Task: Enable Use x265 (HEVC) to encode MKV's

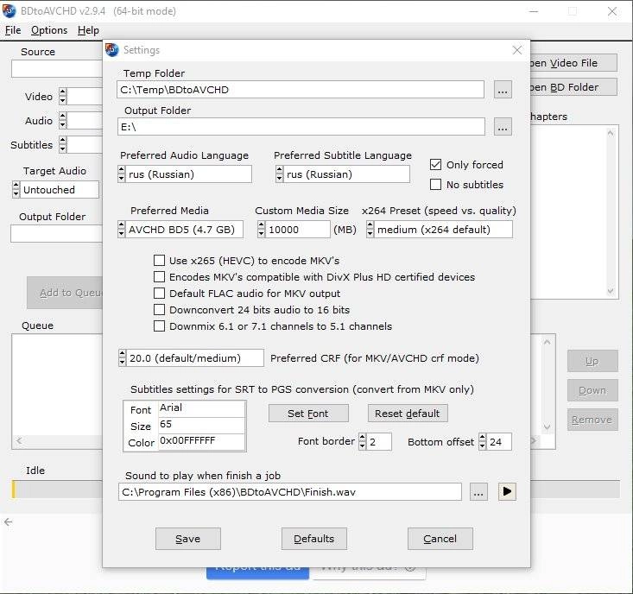Action: [160, 260]
